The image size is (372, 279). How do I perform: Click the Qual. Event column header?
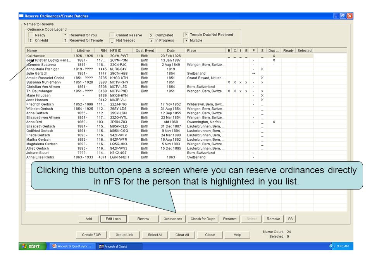click(145, 50)
